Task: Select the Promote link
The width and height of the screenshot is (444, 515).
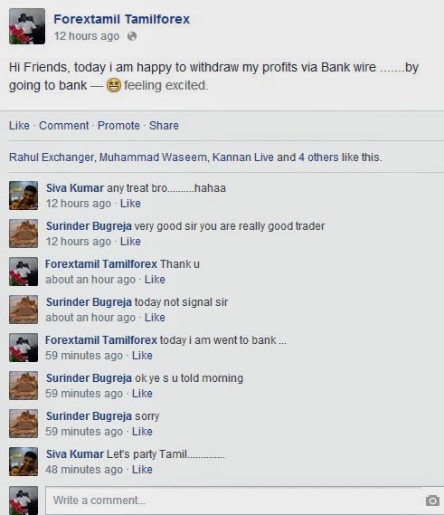Action: pos(118,126)
